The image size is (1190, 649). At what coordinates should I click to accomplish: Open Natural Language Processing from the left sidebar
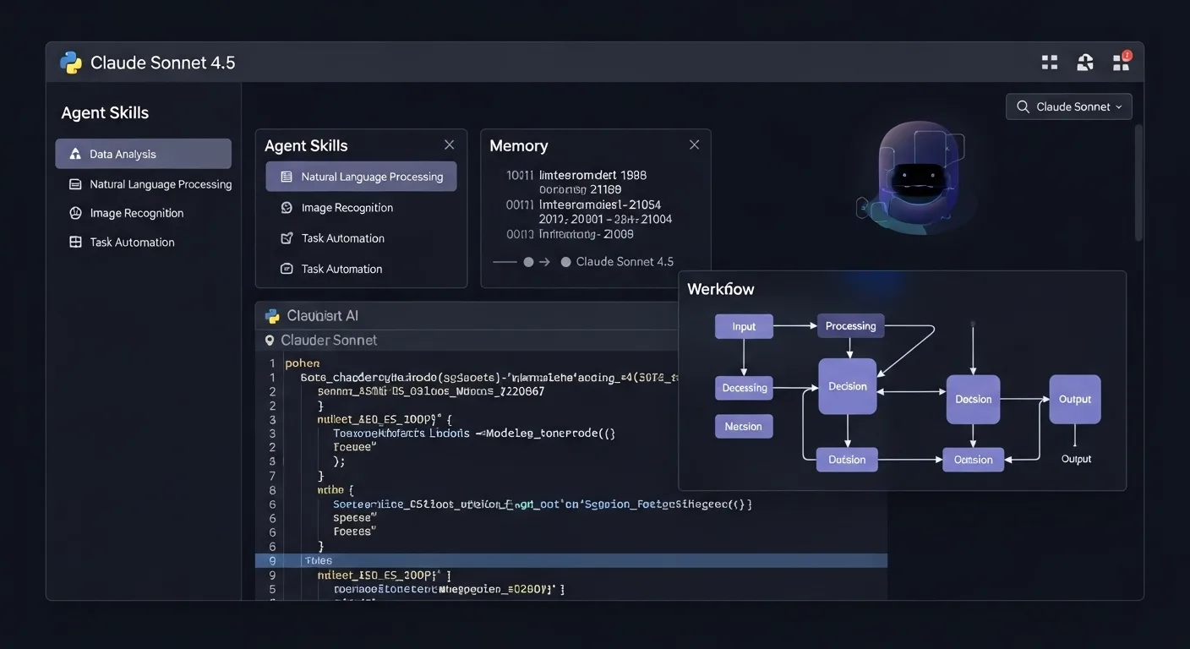[x=160, y=184]
